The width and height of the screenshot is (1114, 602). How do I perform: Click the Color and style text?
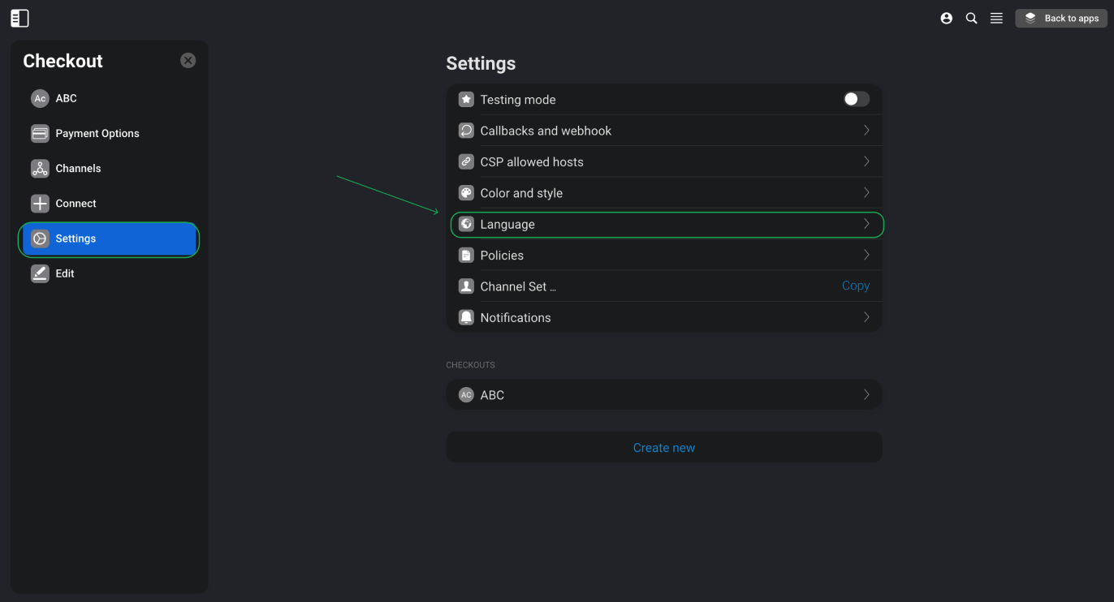click(x=521, y=193)
